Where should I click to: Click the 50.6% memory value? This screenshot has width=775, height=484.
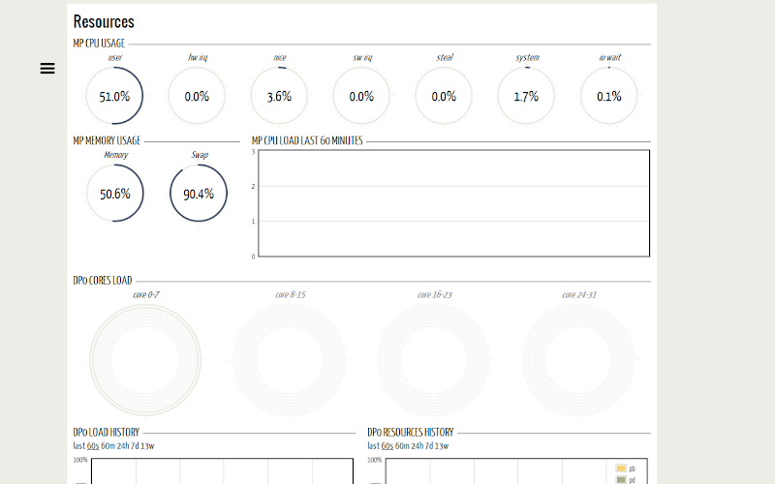(115, 195)
